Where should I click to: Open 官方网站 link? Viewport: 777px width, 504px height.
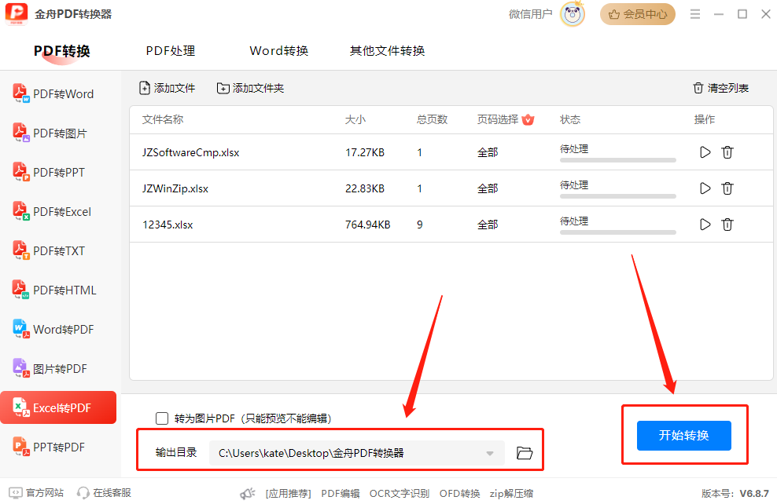tap(37, 493)
